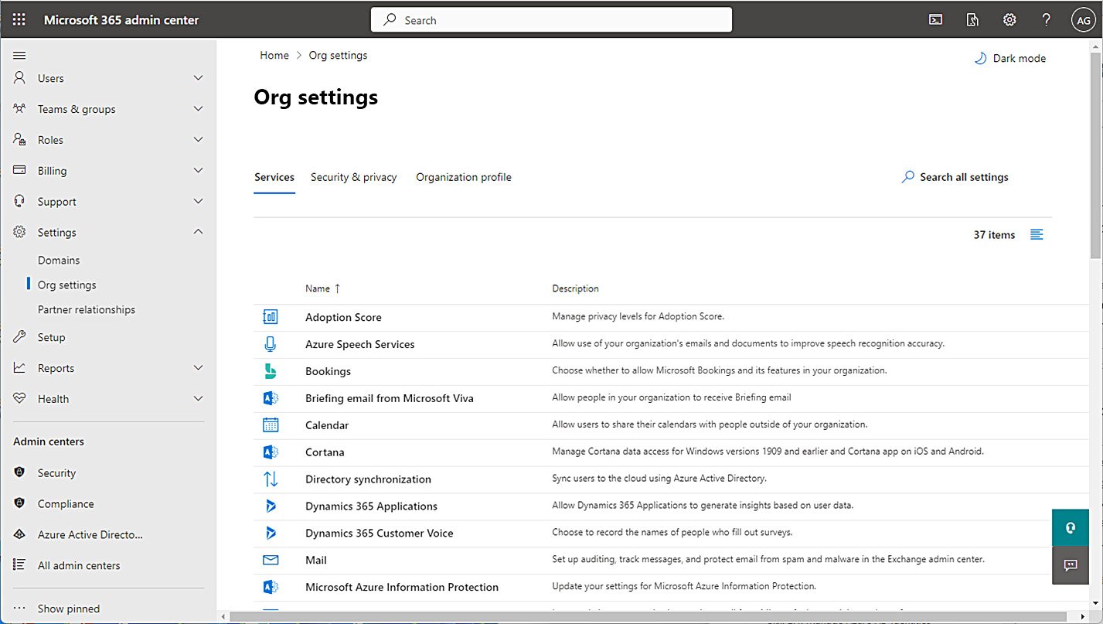Viewport: 1103px width, 624px height.
Task: Click the Azure Speech Services microphone icon
Action: pos(271,344)
